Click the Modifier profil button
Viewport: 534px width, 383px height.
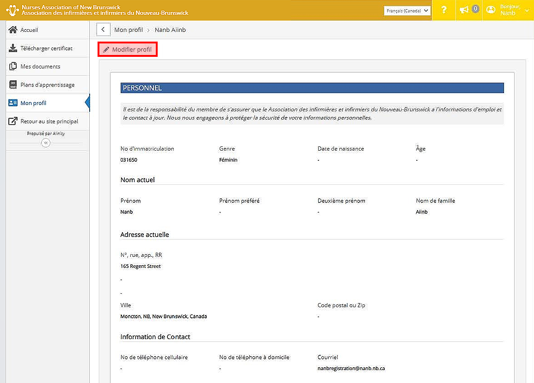[128, 50]
